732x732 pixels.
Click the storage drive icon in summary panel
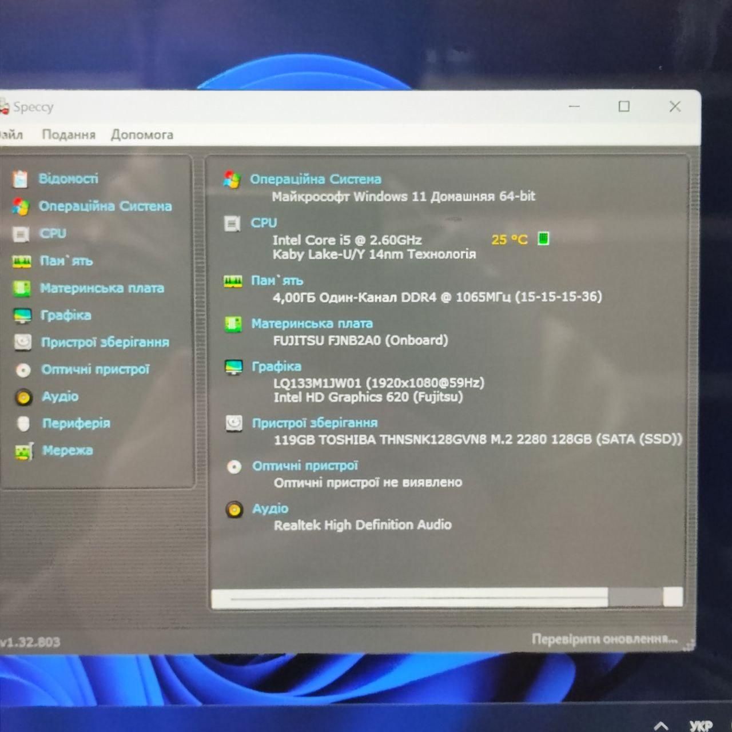pyautogui.click(x=234, y=424)
